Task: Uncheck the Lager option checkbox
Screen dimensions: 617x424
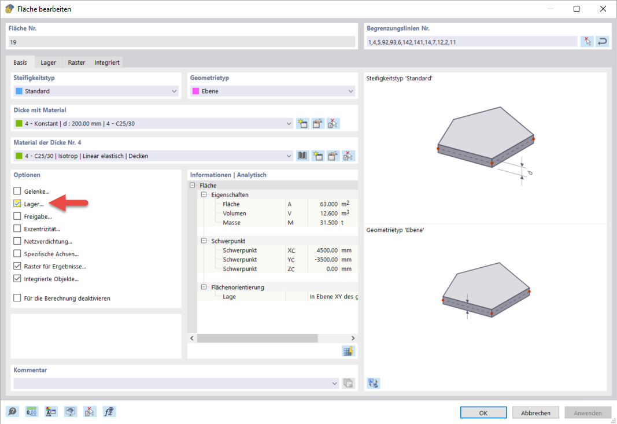Action: pyautogui.click(x=17, y=204)
